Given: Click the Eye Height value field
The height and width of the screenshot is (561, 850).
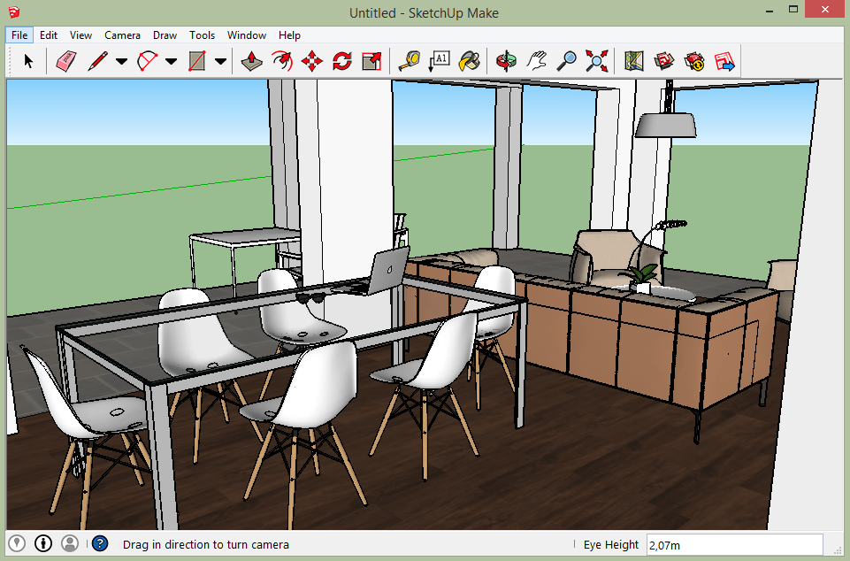Looking at the screenshot, I should tap(734, 545).
